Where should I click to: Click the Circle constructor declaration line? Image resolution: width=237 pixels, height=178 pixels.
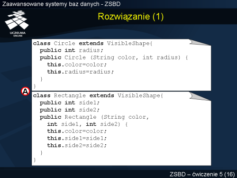coord(114,57)
